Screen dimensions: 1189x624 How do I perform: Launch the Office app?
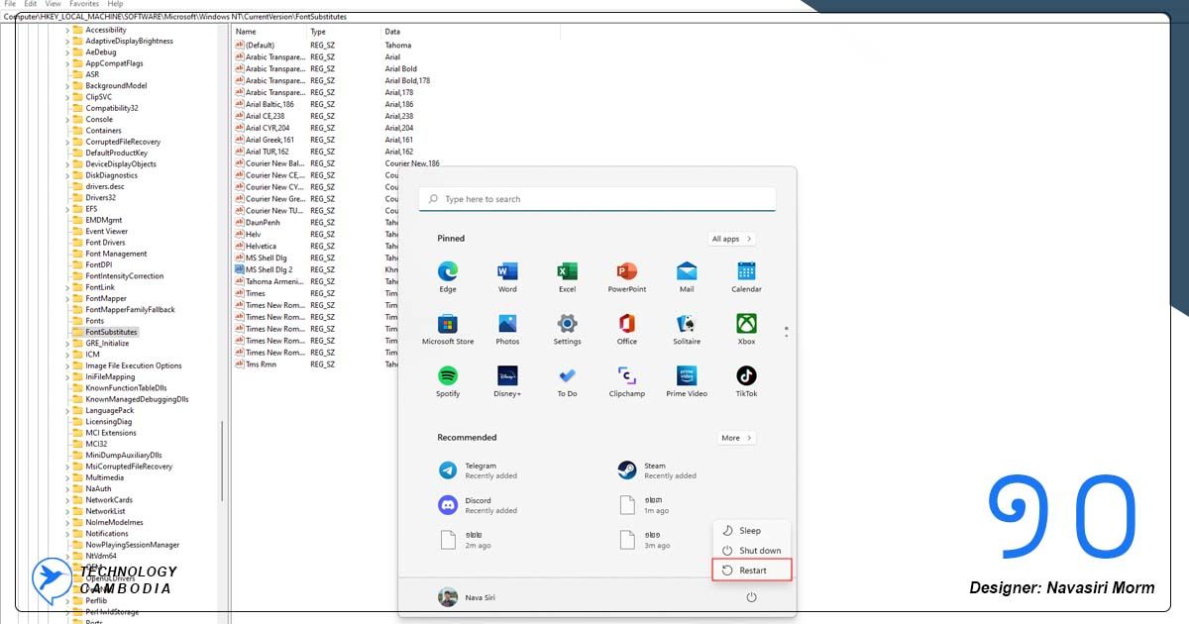coord(626,324)
